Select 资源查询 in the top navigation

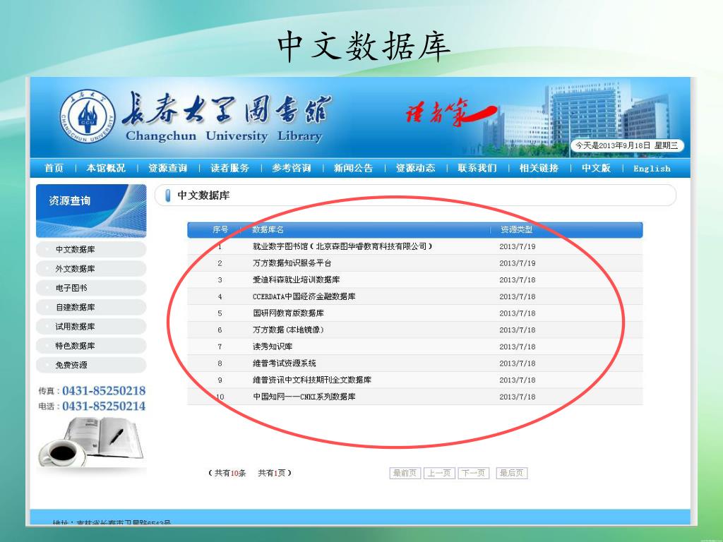(x=168, y=168)
